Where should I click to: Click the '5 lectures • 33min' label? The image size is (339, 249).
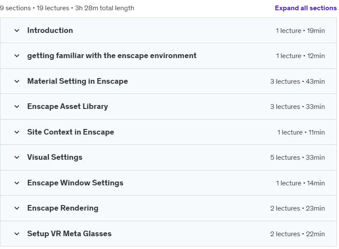point(297,158)
